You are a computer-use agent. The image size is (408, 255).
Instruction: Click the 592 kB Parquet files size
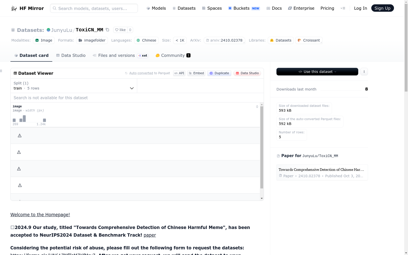pyautogui.click(x=285, y=124)
